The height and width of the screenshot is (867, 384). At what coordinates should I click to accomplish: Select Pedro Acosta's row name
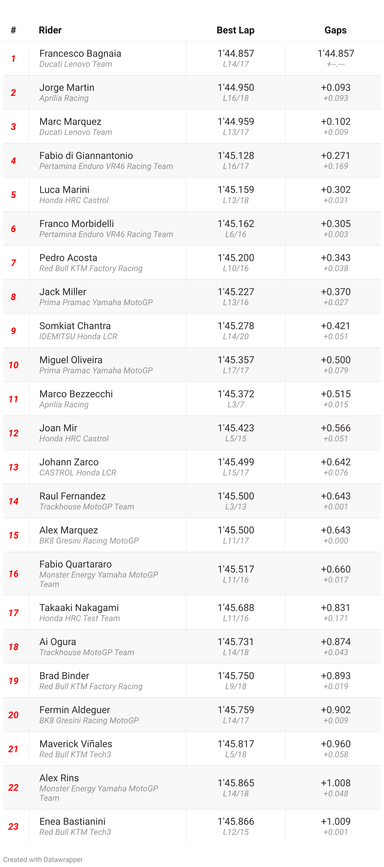click(68, 258)
